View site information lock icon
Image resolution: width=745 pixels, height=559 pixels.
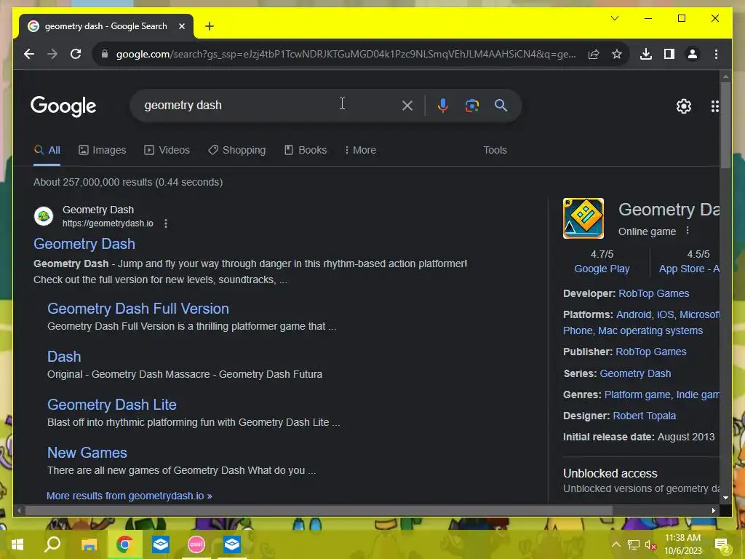click(x=105, y=54)
